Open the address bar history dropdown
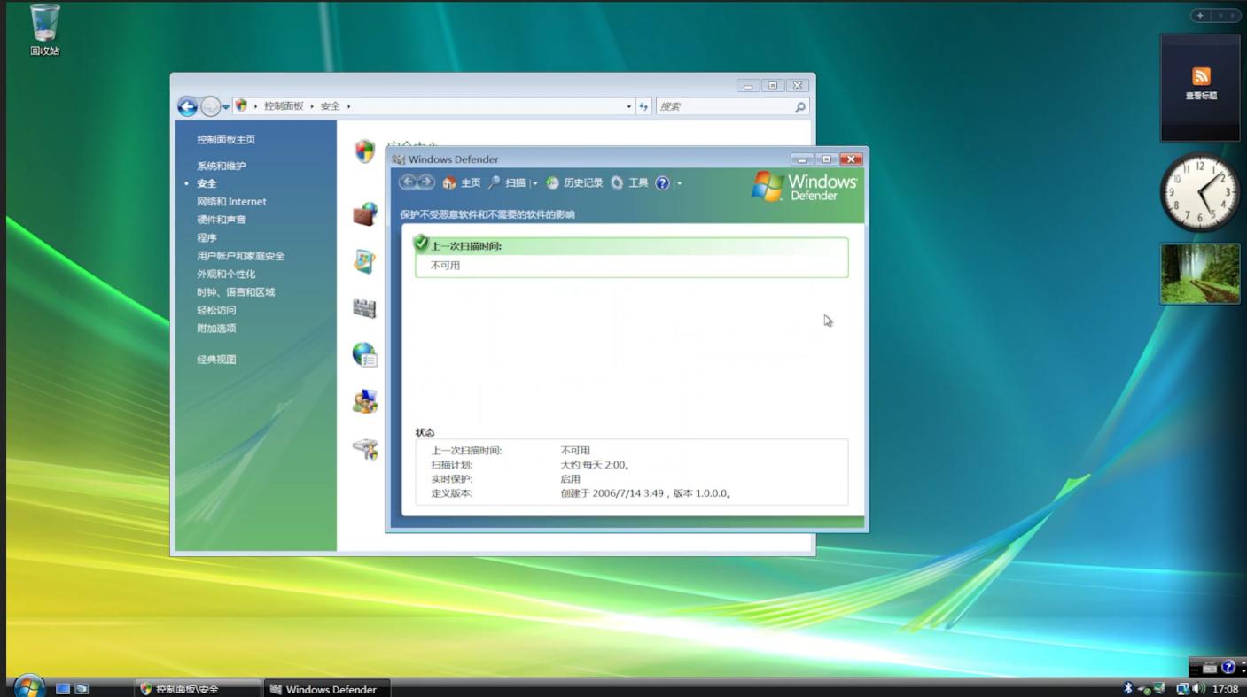This screenshot has width=1247, height=697. pos(629,106)
